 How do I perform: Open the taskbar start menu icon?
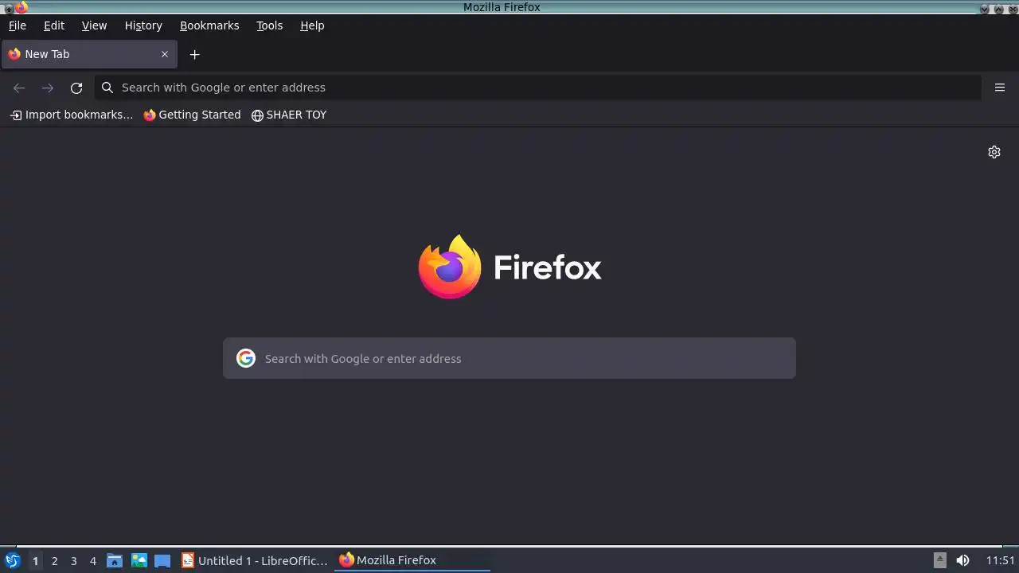point(12,560)
